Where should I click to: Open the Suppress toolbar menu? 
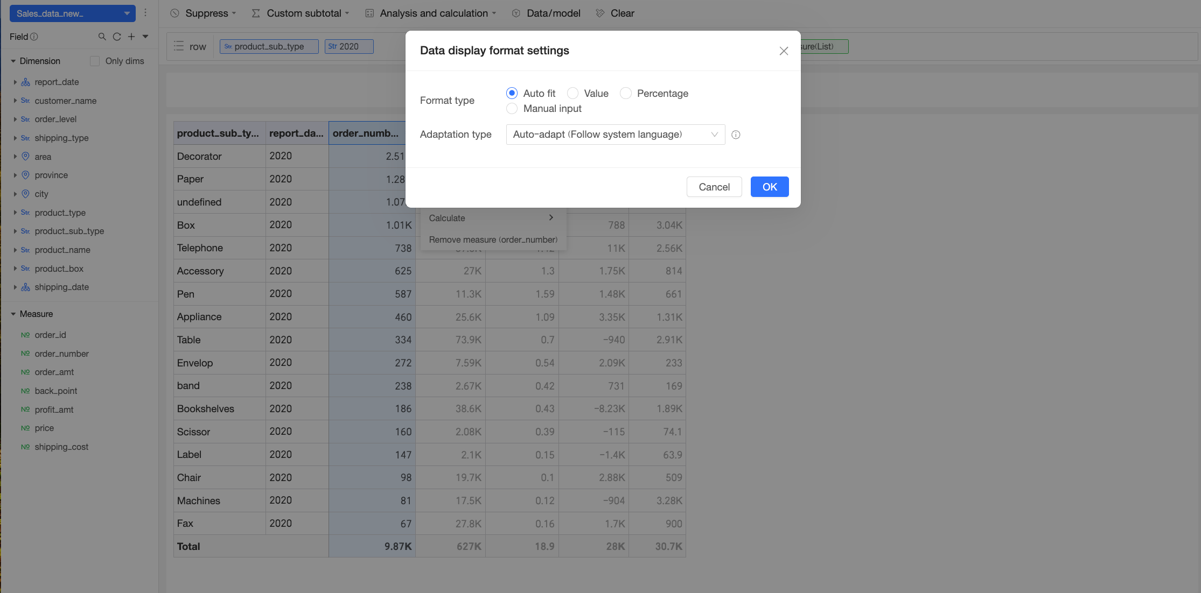[x=203, y=13]
